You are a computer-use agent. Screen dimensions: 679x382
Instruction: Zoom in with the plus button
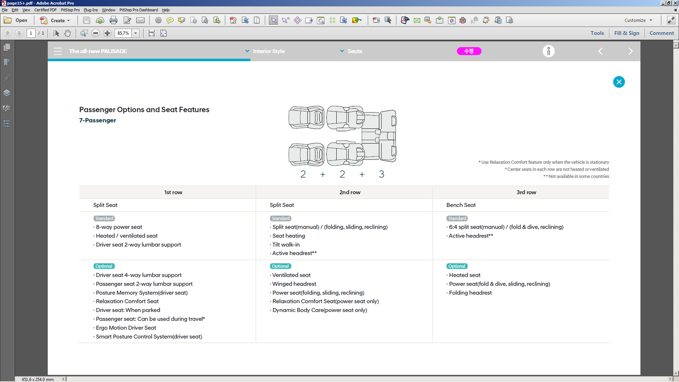107,33
